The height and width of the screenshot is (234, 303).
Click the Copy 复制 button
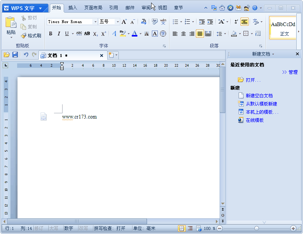click(x=29, y=27)
